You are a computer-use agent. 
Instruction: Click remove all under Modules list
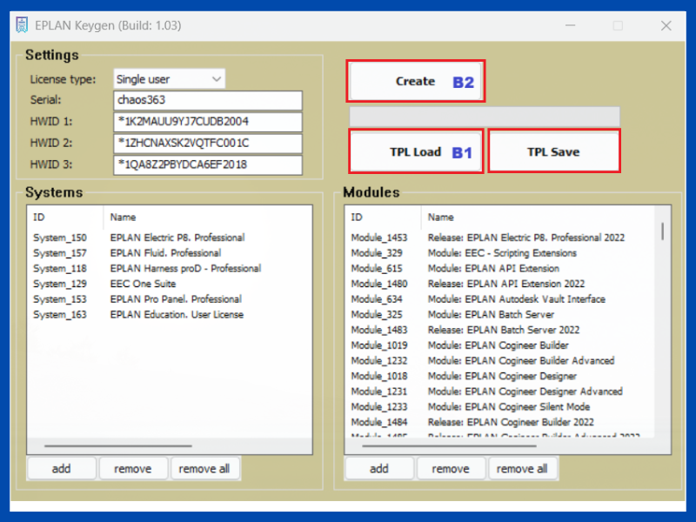pyautogui.click(x=522, y=469)
